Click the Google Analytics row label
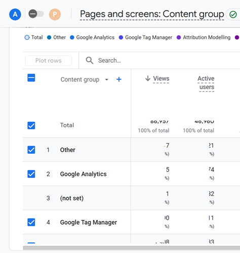Viewport: 240px width, 253px height. pos(84,174)
